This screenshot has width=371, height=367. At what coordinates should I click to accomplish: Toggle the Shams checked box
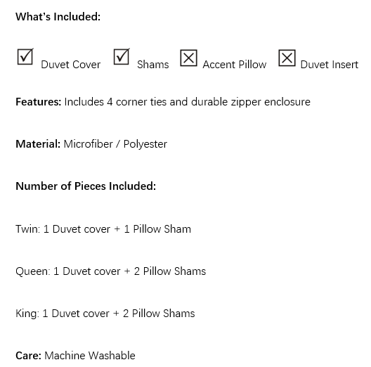click(122, 57)
